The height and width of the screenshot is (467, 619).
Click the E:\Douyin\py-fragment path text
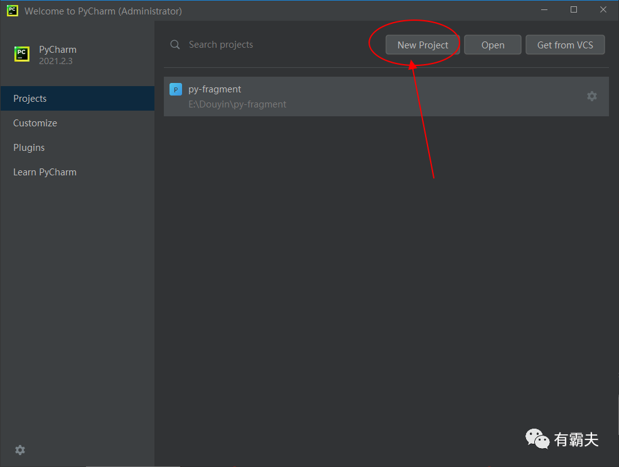(237, 104)
